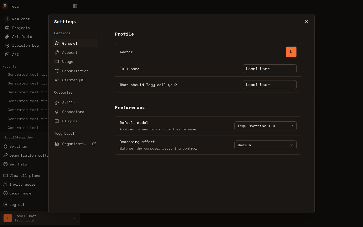Open the Decision Log shield icon
The image size is (363, 227).
click(x=7, y=45)
